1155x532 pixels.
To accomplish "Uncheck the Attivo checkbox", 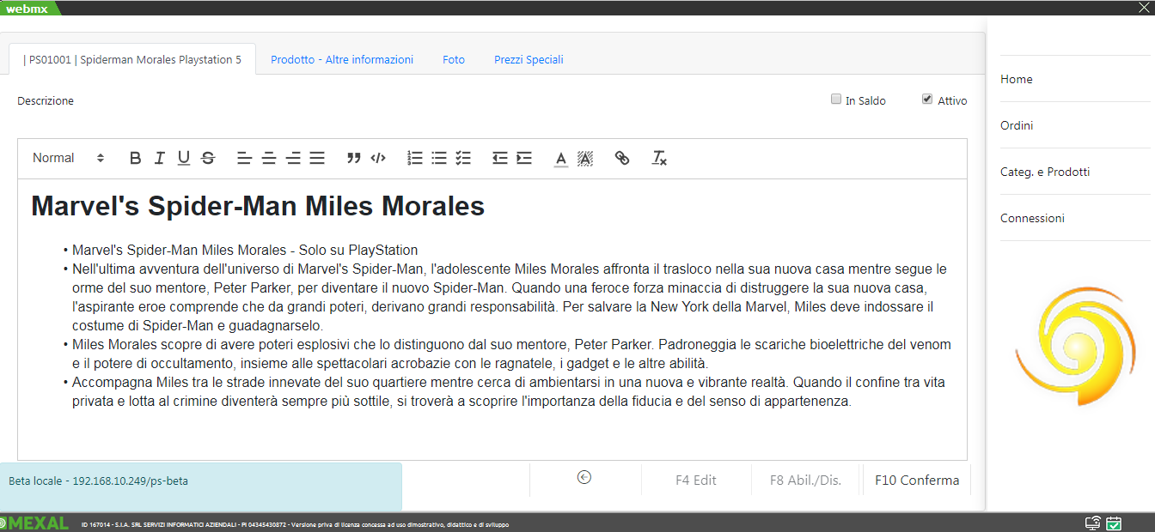I will (927, 100).
